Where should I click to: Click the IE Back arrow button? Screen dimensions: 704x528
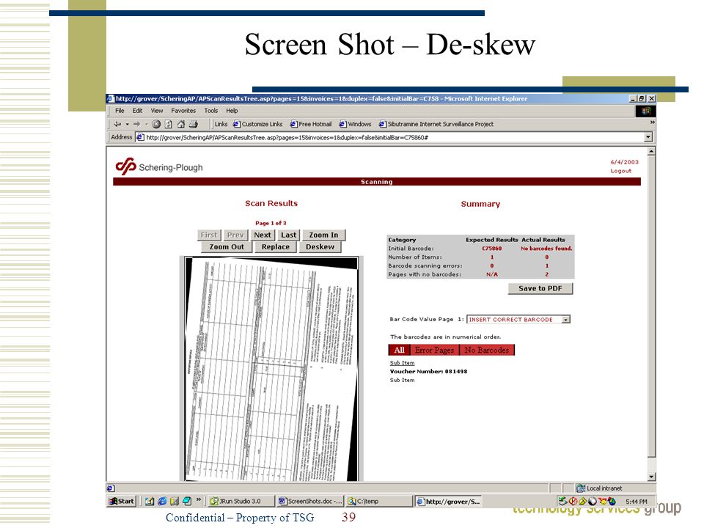pos(117,125)
